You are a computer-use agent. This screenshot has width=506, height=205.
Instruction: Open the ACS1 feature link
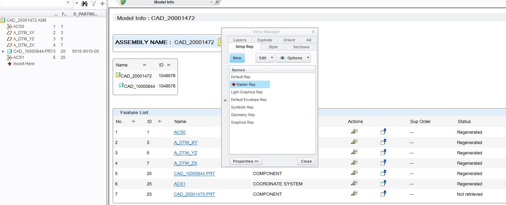[x=180, y=184]
